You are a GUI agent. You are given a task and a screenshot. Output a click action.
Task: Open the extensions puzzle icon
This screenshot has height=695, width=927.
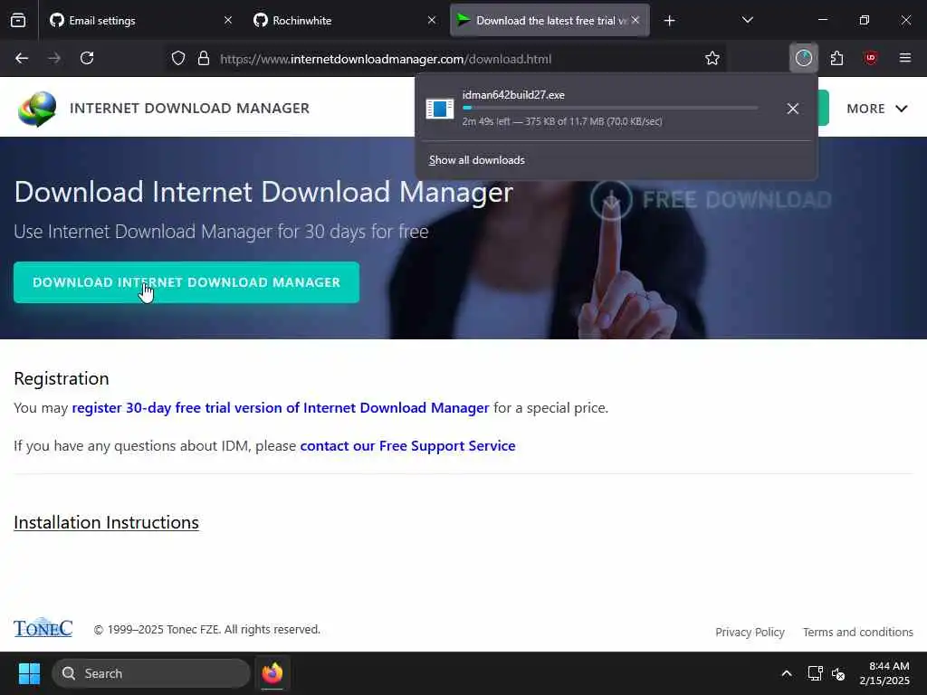coord(836,58)
